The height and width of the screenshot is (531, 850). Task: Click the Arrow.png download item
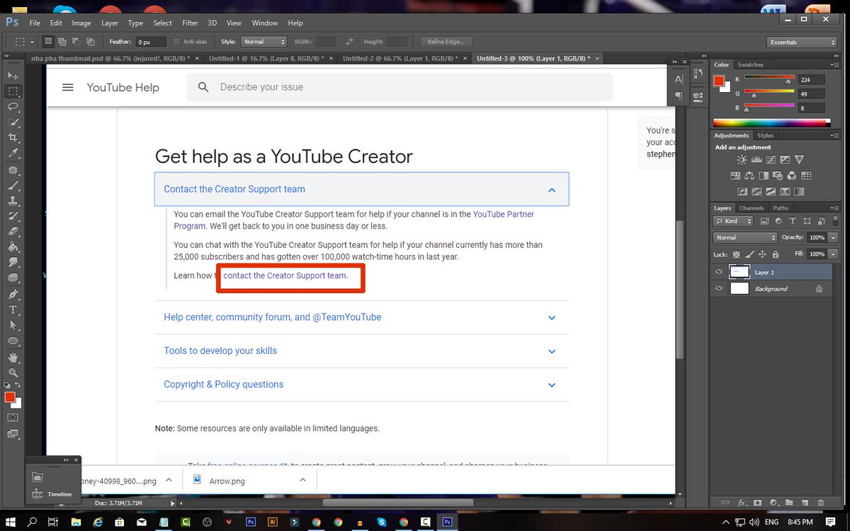pyautogui.click(x=249, y=480)
